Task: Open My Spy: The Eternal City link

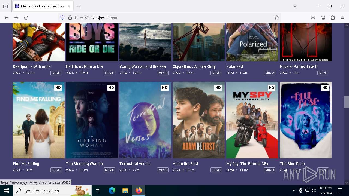Action: [x=247, y=164]
